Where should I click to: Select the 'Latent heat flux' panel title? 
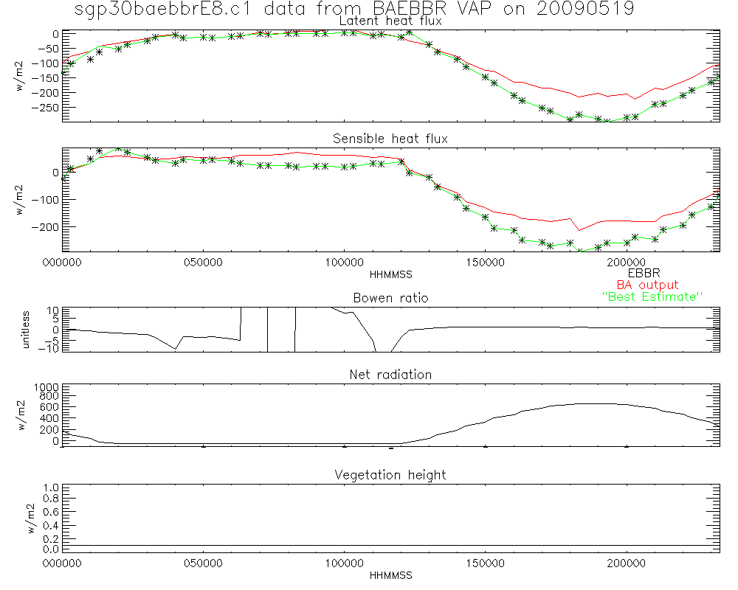click(390, 21)
